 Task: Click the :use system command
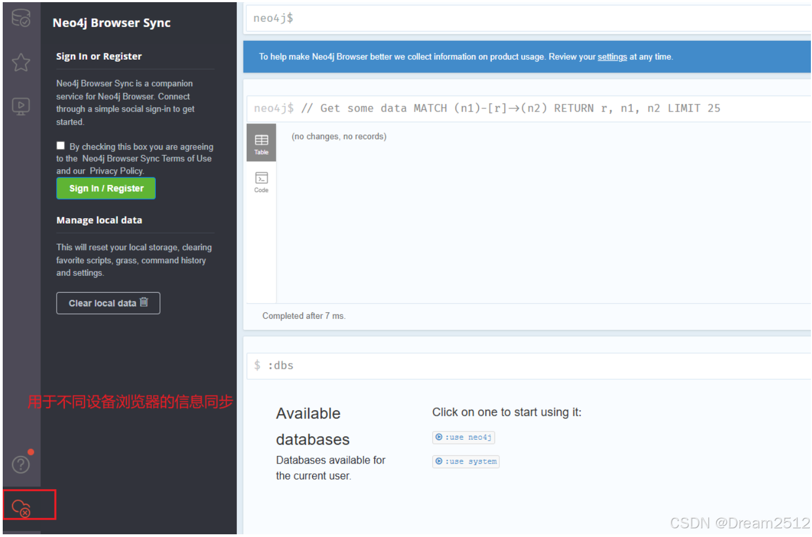coord(466,461)
